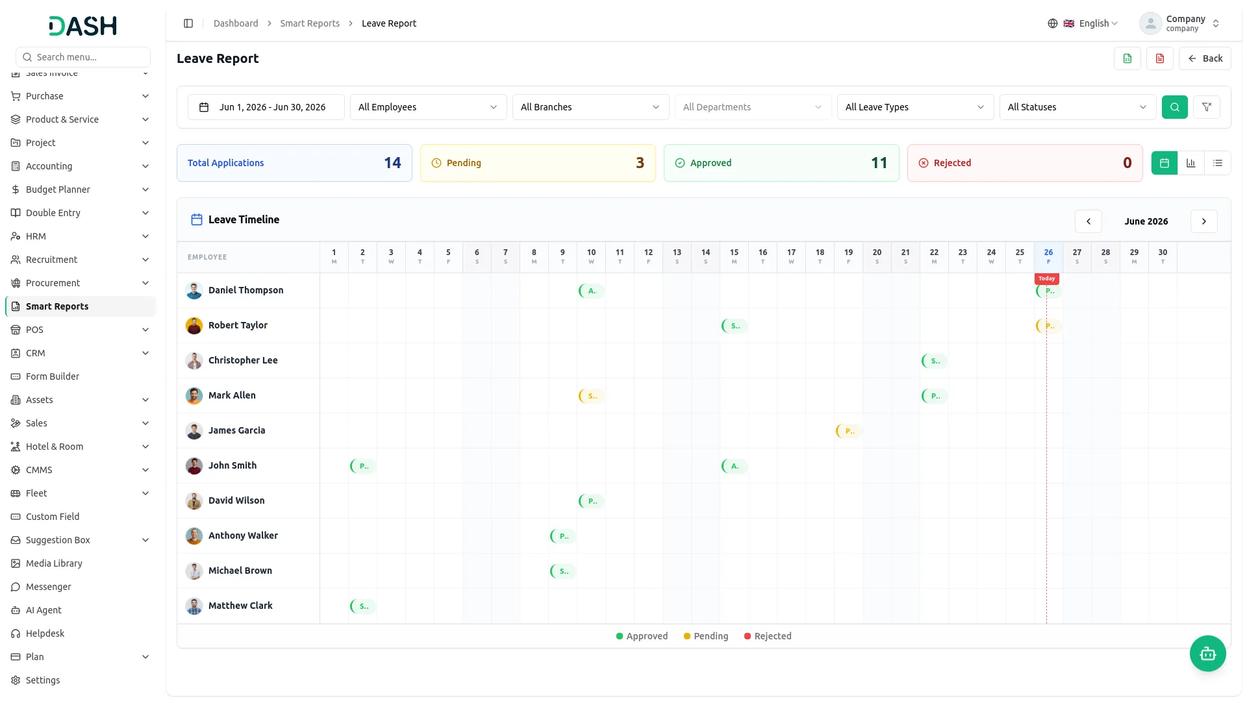Open Media Library in sidebar
This screenshot has width=1247, height=701.
coord(81,563)
